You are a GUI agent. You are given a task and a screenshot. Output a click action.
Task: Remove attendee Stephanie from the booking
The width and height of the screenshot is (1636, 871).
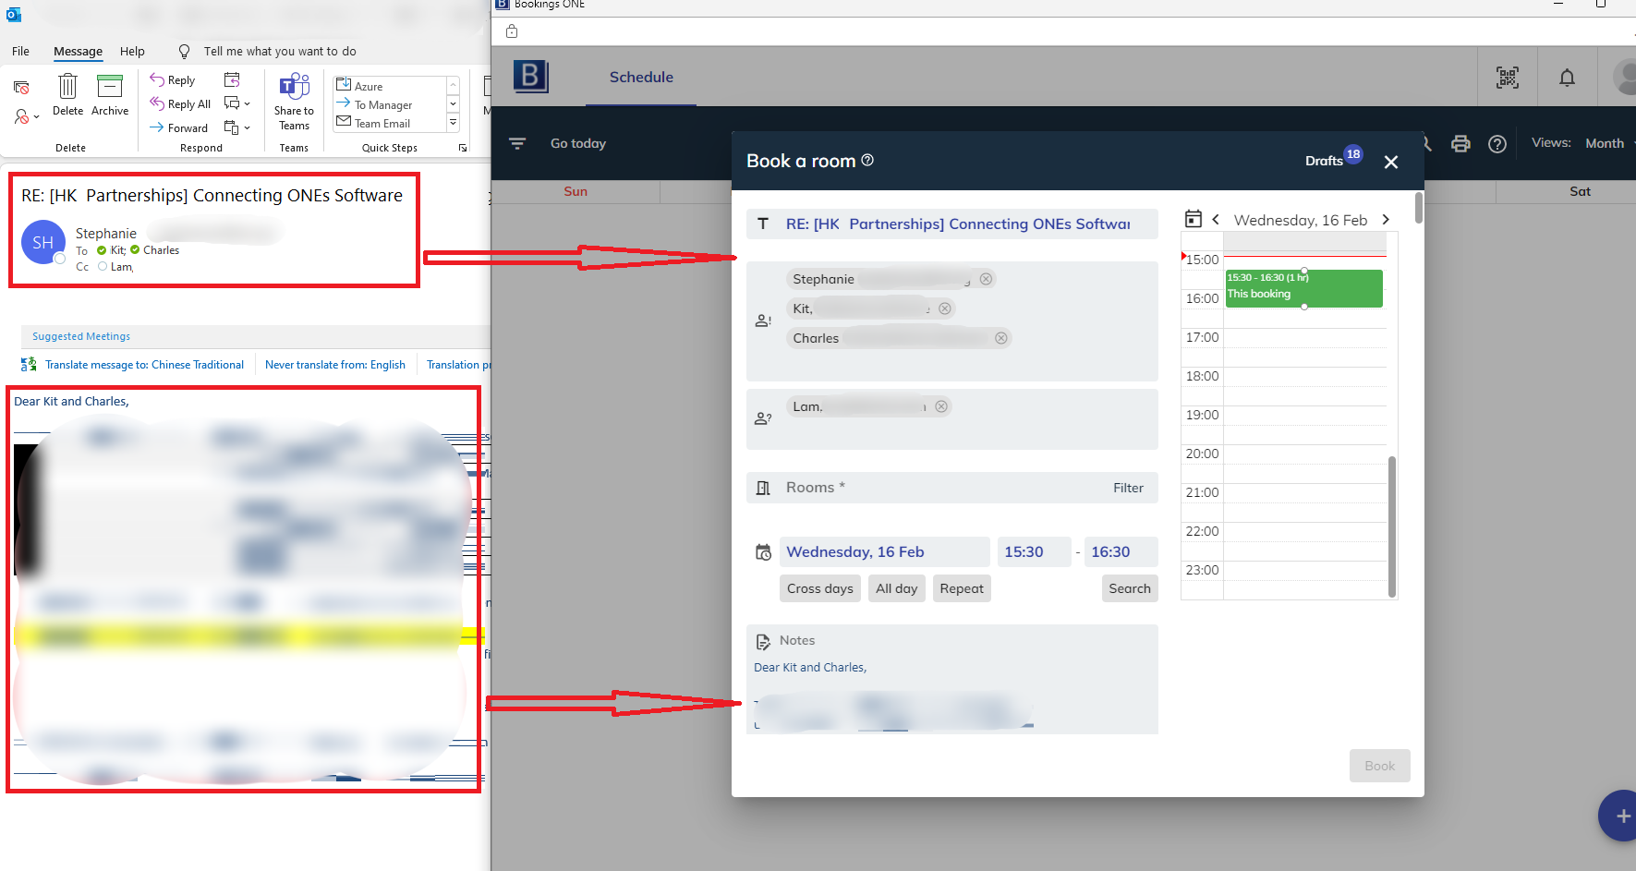pyautogui.click(x=986, y=279)
